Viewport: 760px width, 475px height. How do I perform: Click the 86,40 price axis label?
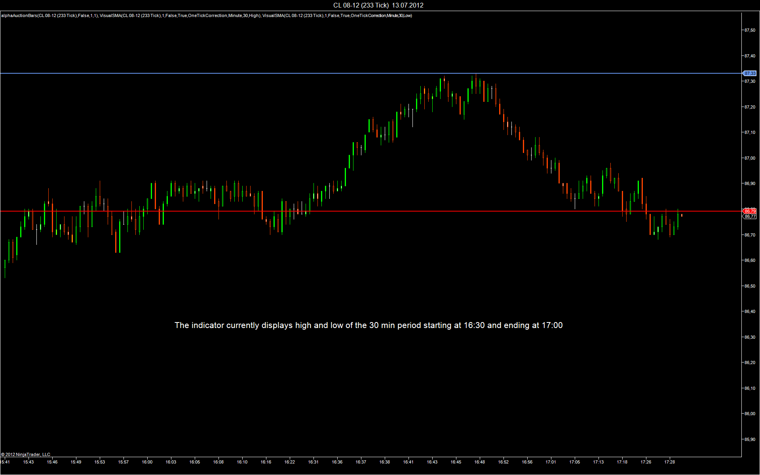[750, 311]
